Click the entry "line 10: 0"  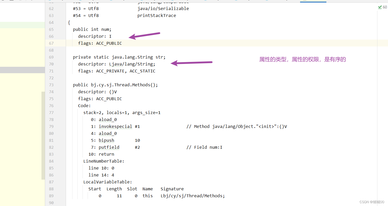[x=101, y=168]
